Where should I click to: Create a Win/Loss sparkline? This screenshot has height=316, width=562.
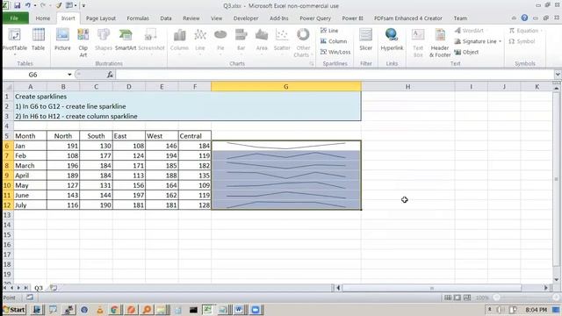point(335,52)
